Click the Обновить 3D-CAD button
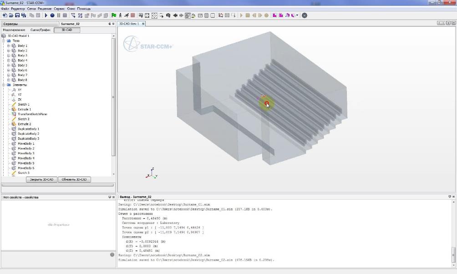Screen dimensions: 457x274 coord(74,180)
